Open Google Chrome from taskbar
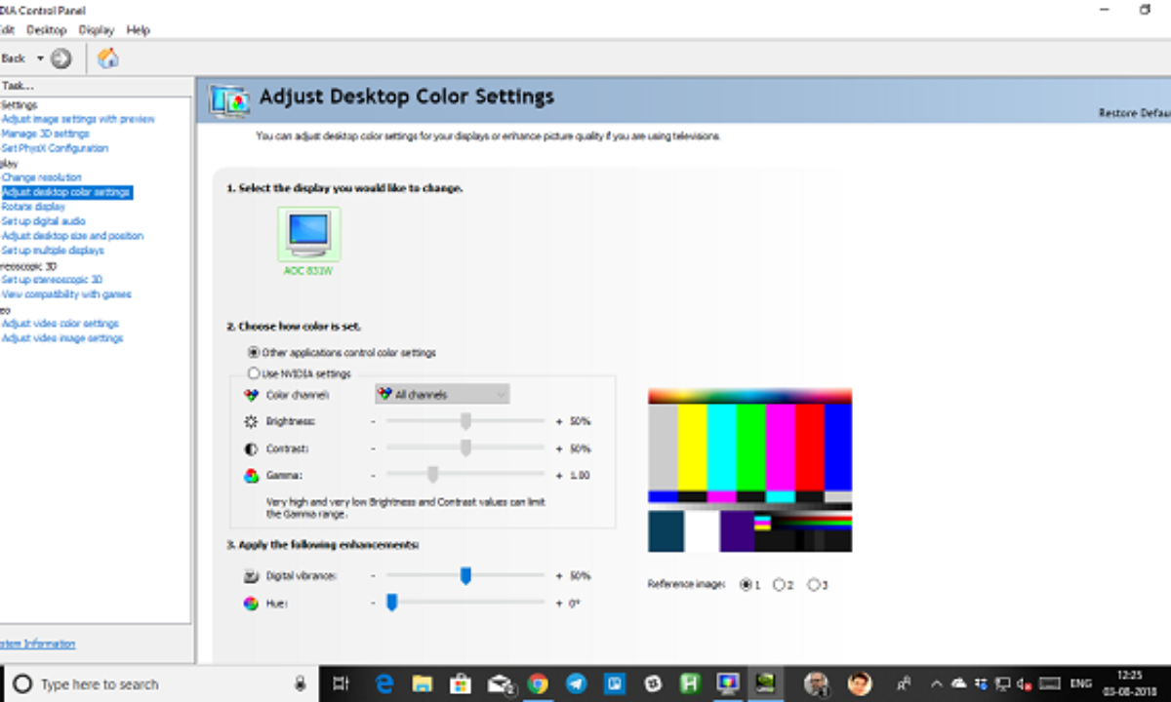1171x702 pixels. coord(537,683)
